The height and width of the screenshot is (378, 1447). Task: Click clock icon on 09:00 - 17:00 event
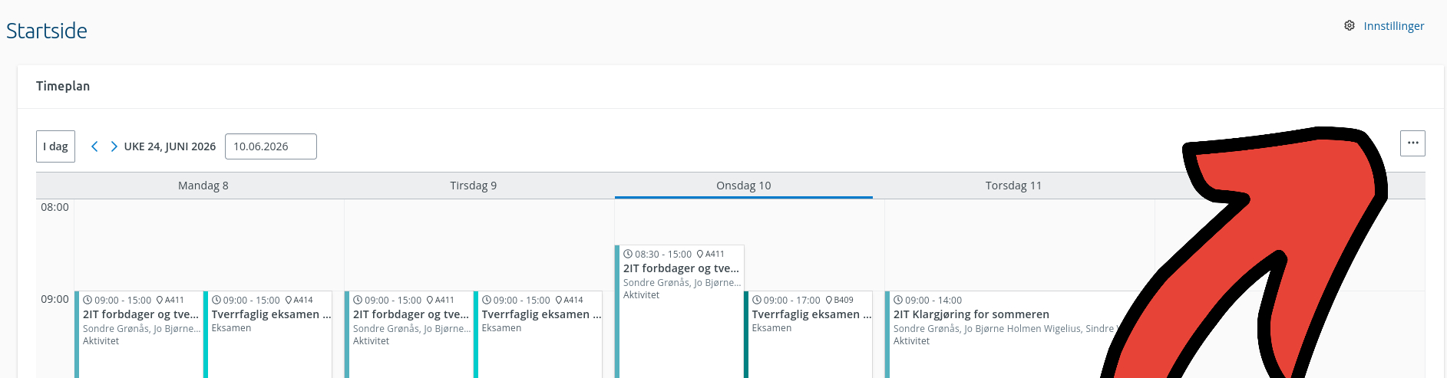pyautogui.click(x=757, y=300)
